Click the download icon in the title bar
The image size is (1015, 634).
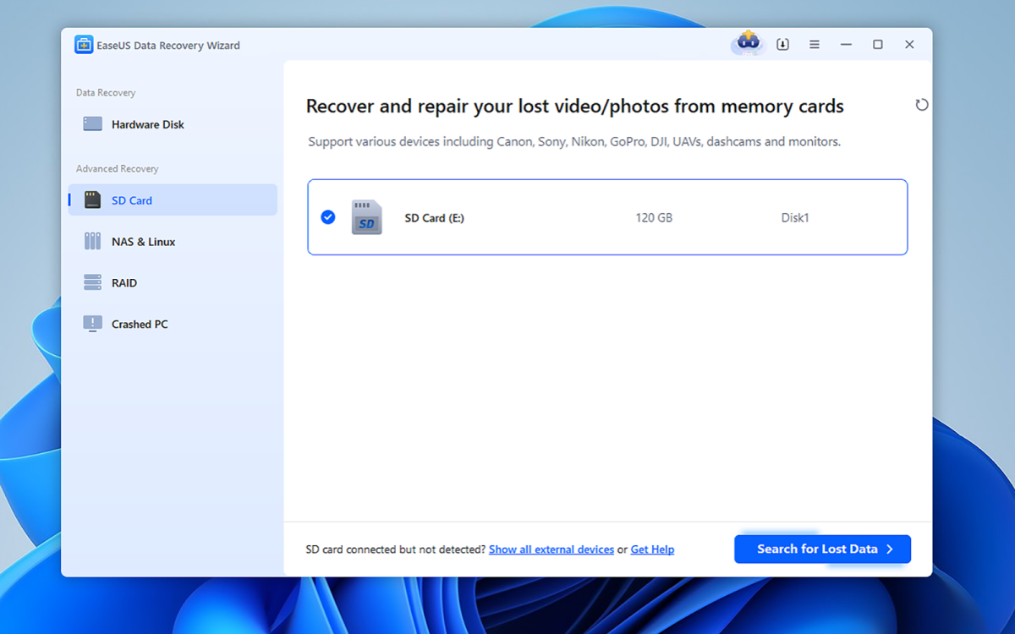click(x=782, y=45)
